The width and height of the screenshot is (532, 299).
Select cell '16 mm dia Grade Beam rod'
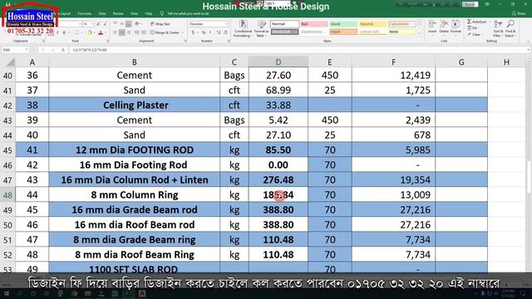pyautogui.click(x=135, y=210)
